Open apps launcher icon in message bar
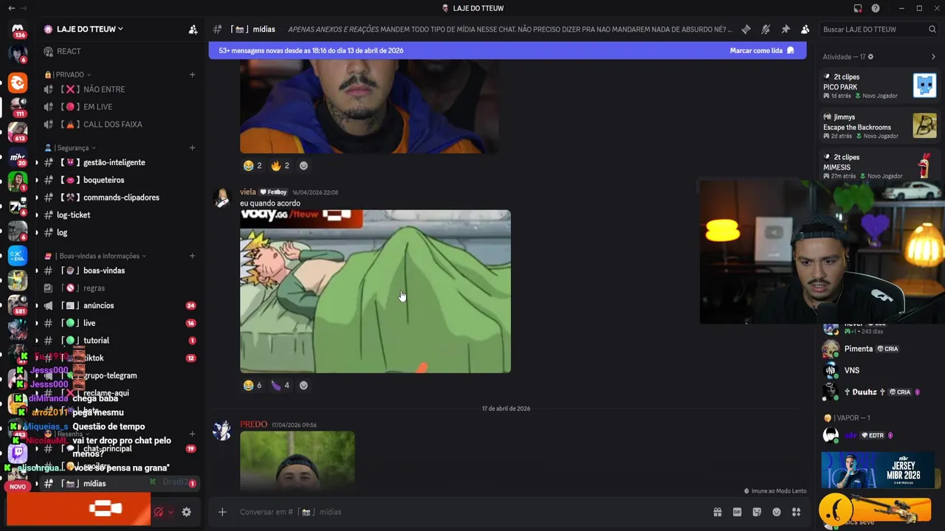Screen dimensions: 945x531 (796, 512)
